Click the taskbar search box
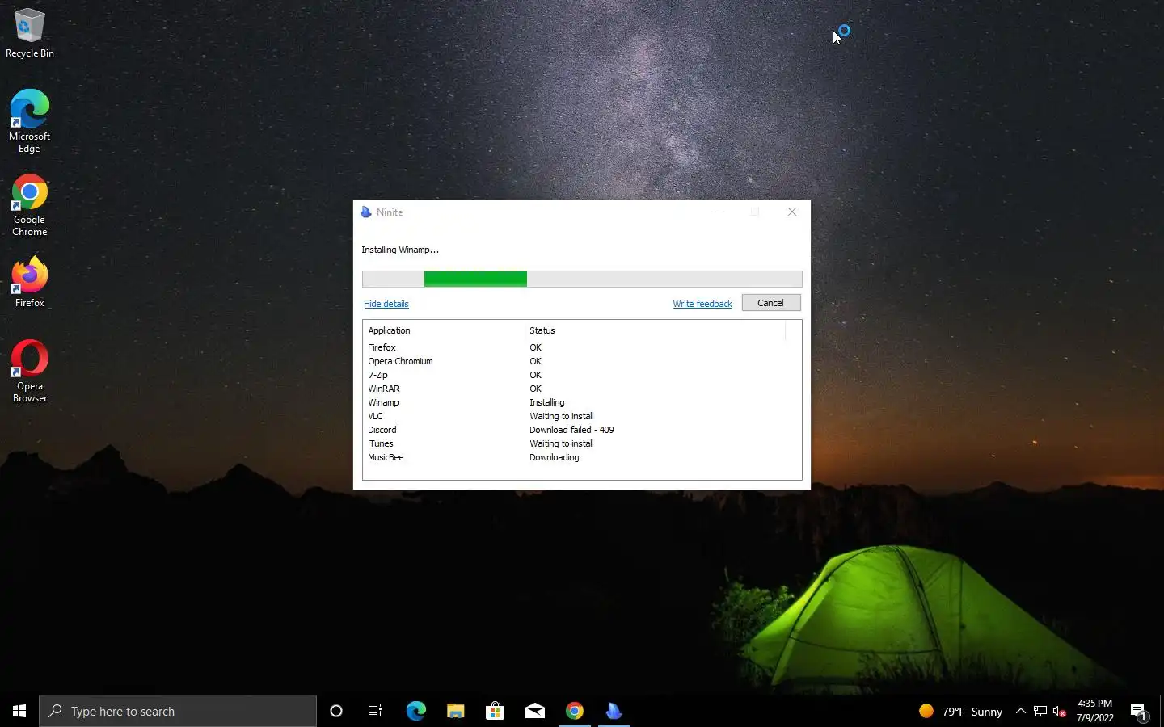This screenshot has height=727, width=1164. tap(178, 711)
